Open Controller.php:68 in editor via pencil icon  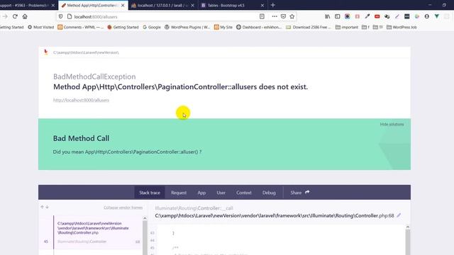pos(399,215)
